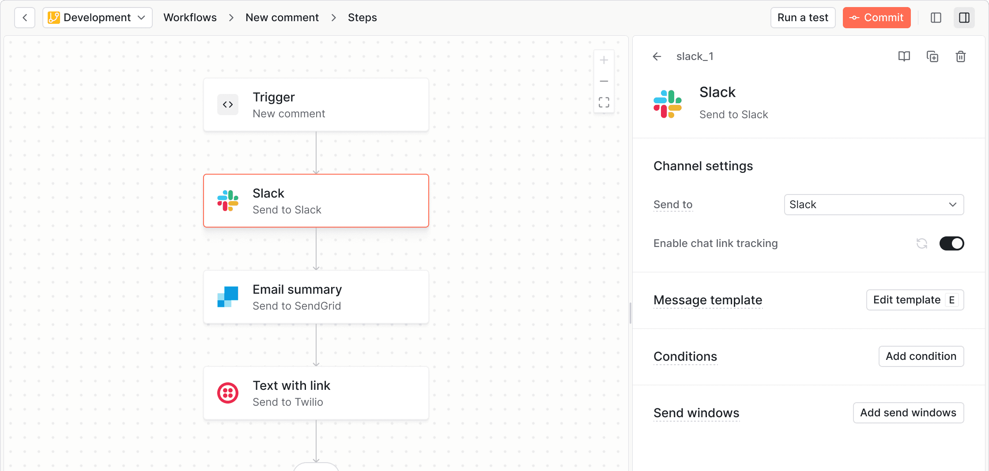Click the refresh icon beside chat link tracking
The width and height of the screenshot is (989, 471).
pos(921,243)
